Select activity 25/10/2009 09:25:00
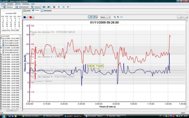Viewport: 189px width, 118px height. coord(12,53)
